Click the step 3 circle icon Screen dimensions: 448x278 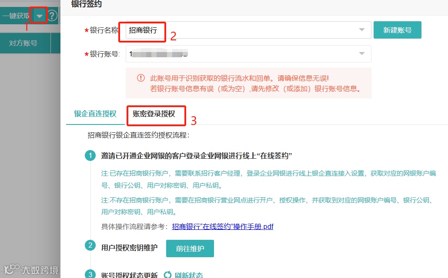point(90,274)
